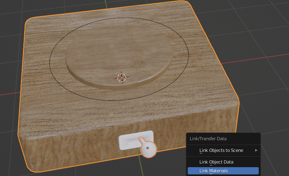Screen dimensions: 289x176
Task: Click the Link/Transfer Data menu title
Action: click(208, 139)
